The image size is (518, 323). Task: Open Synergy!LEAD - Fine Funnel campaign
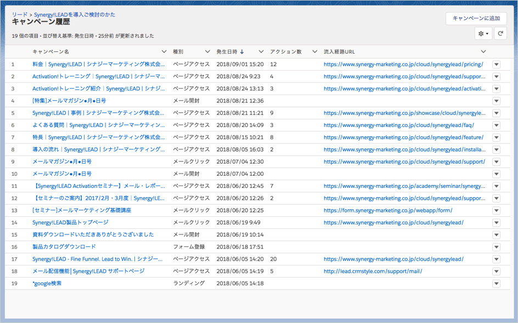[x=98, y=259]
